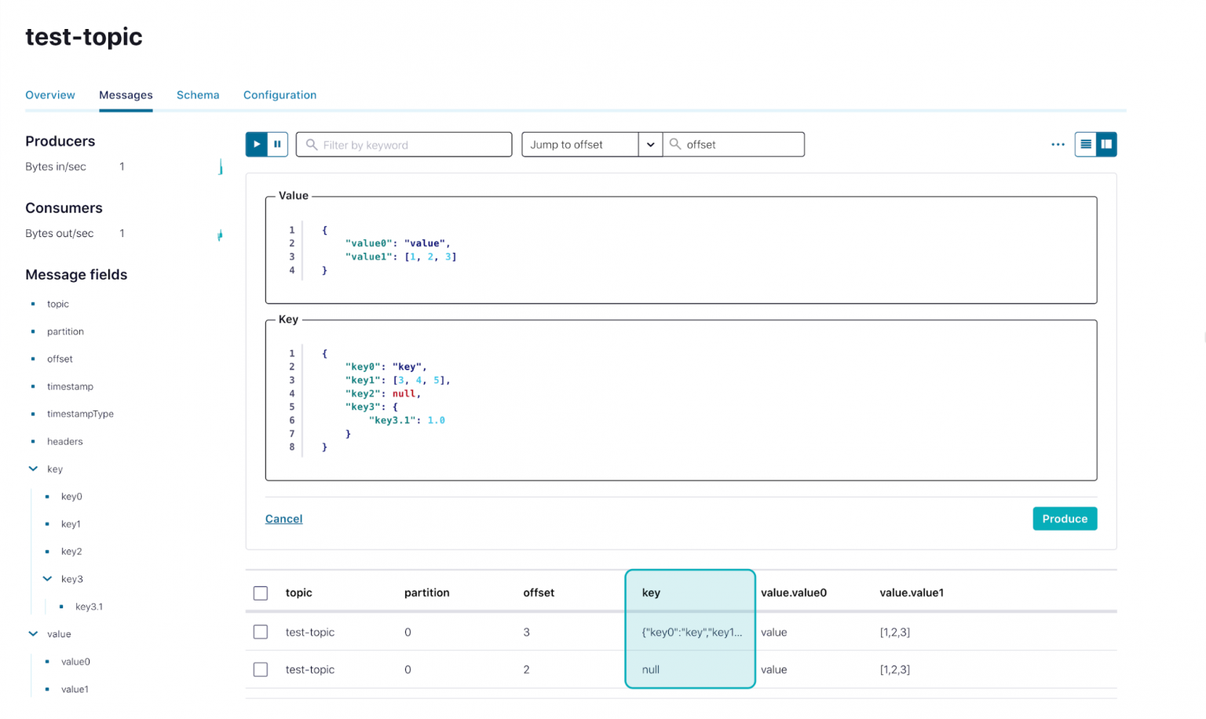This screenshot has width=1206, height=719.
Task: Check the message row with offset 3
Action: point(260,632)
